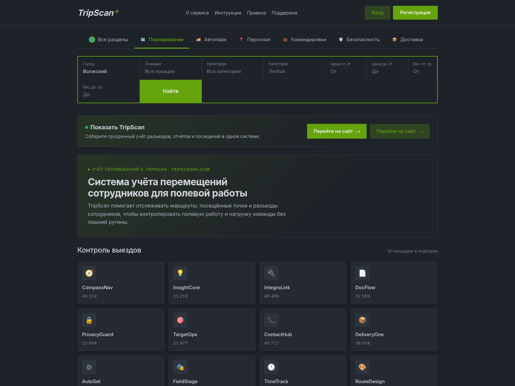Click the text 12 площадок в подборке

(412, 251)
